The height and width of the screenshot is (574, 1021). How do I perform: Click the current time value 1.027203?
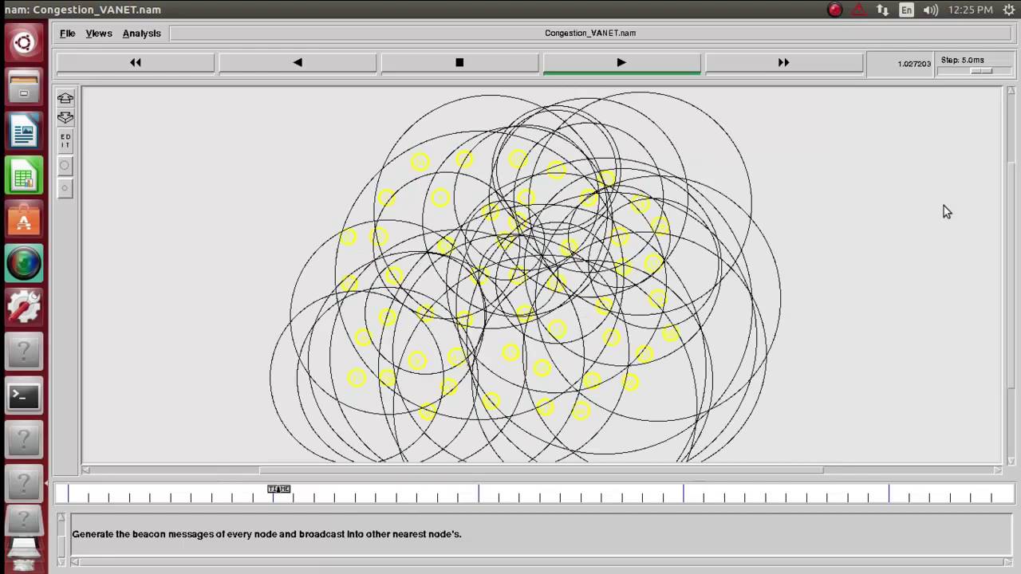[x=914, y=64]
